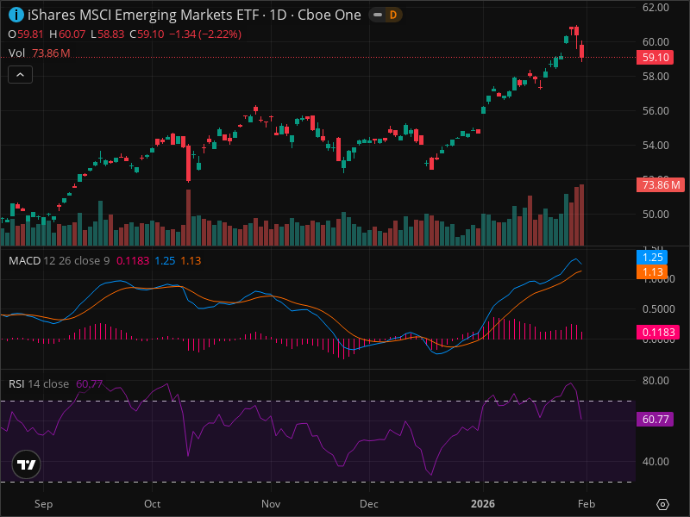Screen dimensions: 690x517
Task: Click the Sep label on time axis
Action: point(44,504)
